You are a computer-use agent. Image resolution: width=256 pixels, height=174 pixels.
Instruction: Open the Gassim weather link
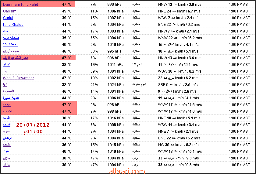[x=10, y=11]
